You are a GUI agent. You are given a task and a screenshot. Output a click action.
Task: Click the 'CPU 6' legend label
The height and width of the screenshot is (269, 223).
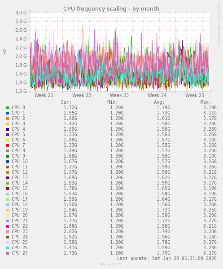(x=18, y=140)
